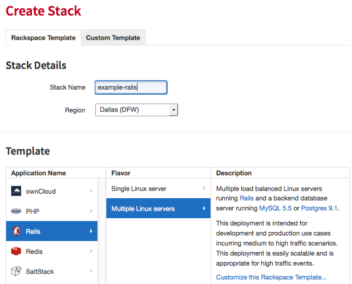Image resolution: width=352 pixels, height=284 pixels.
Task: Select the Multiple Linux servers flavor
Action: click(x=158, y=208)
